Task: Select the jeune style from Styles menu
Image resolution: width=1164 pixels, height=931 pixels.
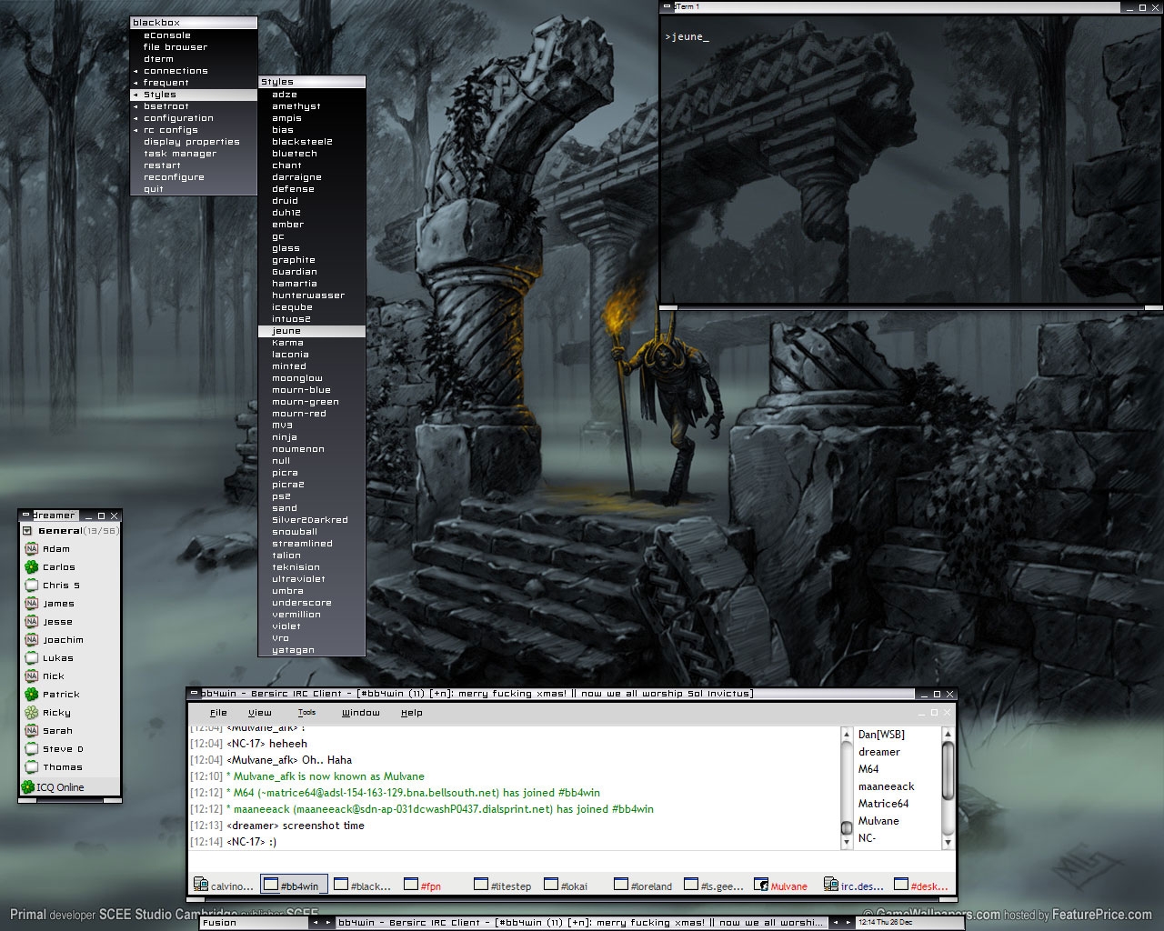Action: coord(312,331)
